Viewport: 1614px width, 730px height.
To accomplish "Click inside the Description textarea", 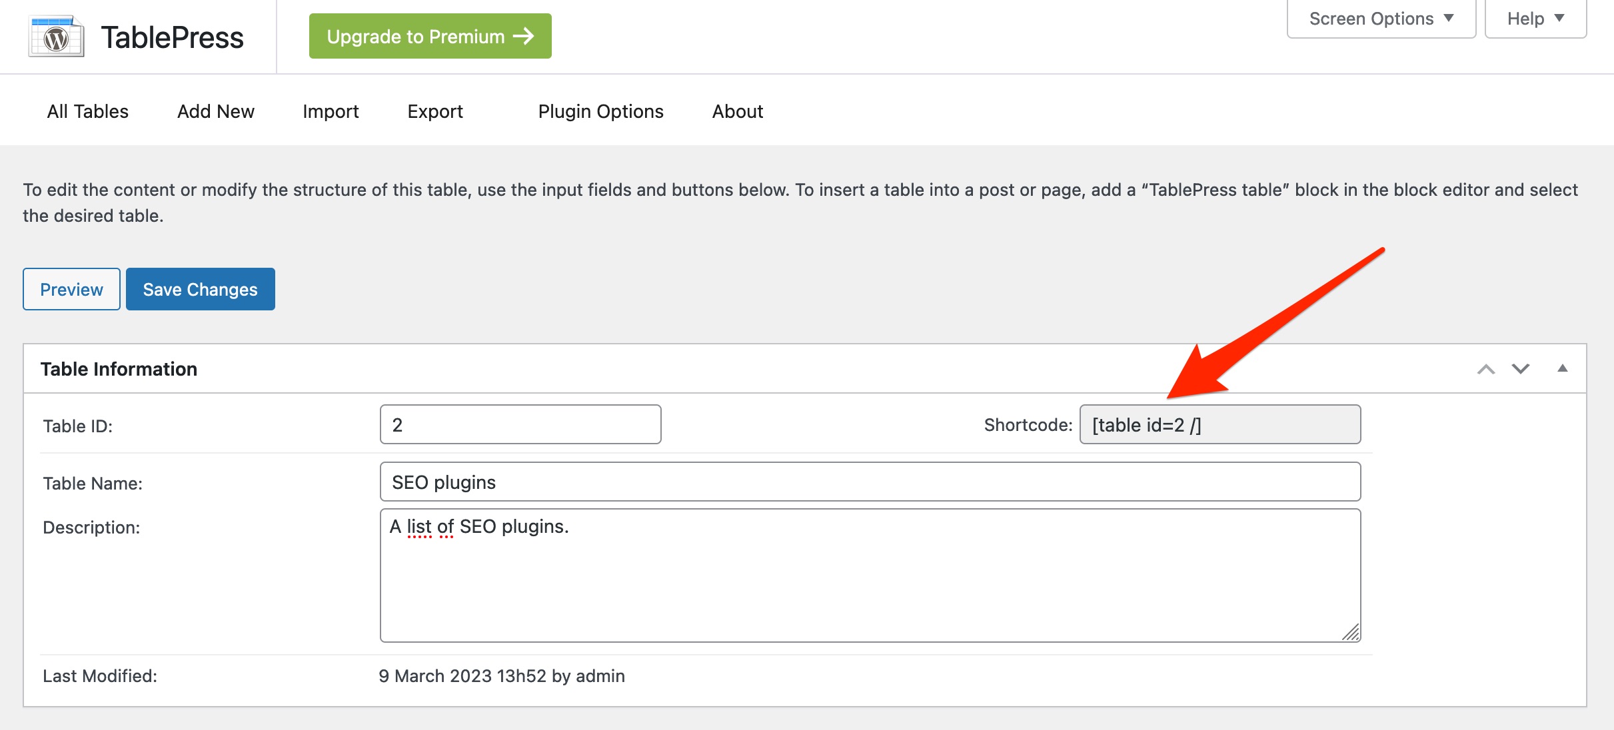I will pyautogui.click(x=870, y=575).
